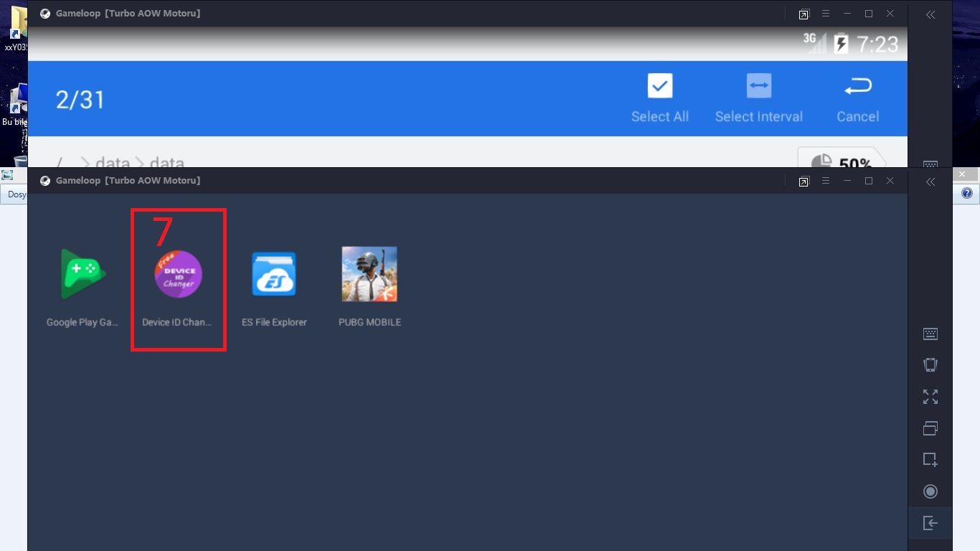Screen dimensions: 980x551
Task: Cancel selection in back Gameloop window
Action: tap(857, 98)
